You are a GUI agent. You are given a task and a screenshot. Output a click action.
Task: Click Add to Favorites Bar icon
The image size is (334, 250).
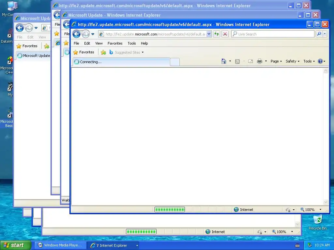[103, 52]
